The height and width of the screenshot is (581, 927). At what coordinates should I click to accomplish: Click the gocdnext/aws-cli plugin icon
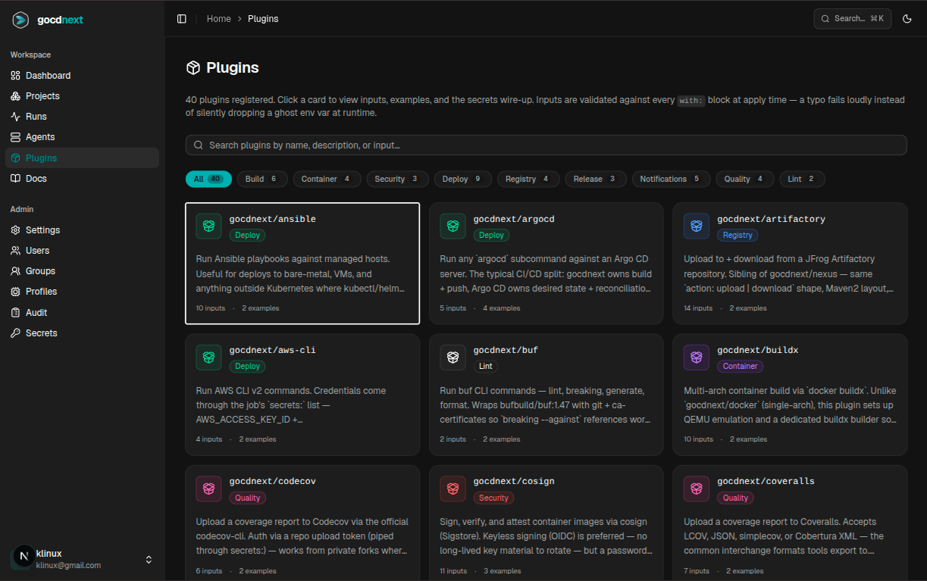tap(208, 357)
